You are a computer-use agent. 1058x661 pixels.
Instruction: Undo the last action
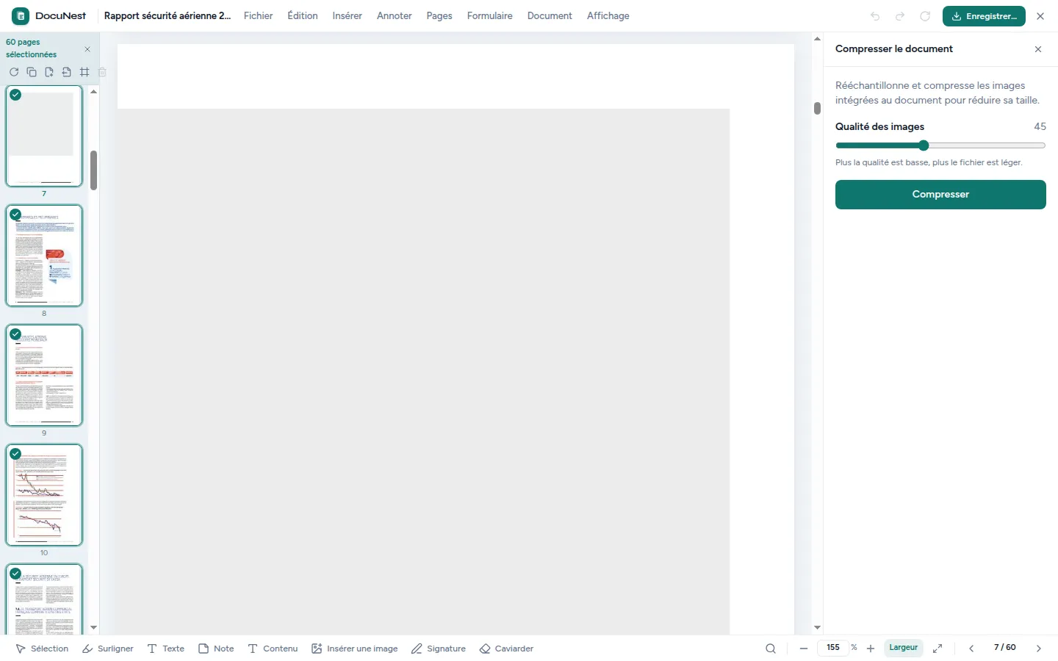click(875, 16)
